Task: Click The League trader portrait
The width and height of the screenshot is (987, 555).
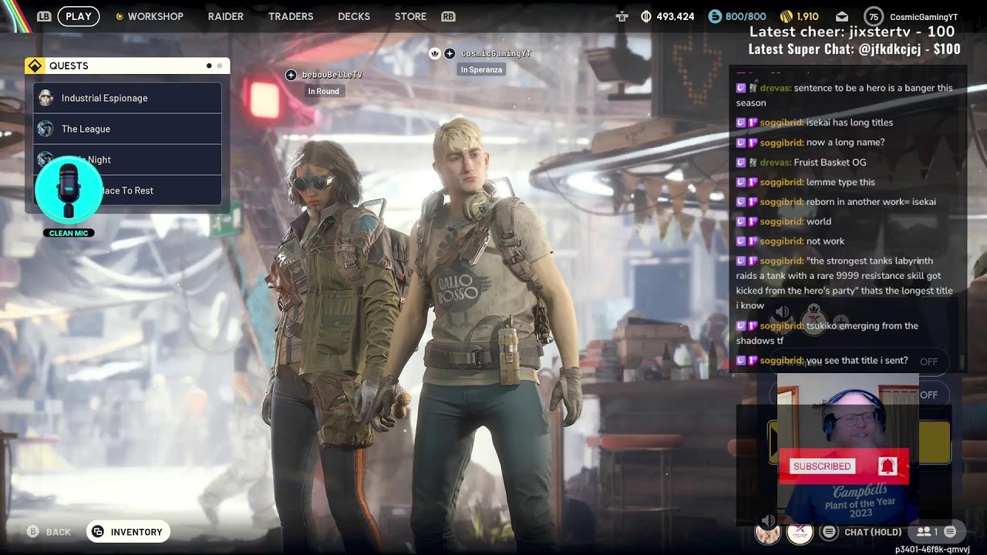Action: [x=45, y=129]
